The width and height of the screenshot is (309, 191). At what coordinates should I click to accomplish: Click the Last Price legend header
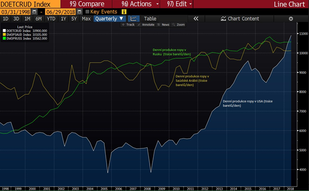tap(25, 27)
